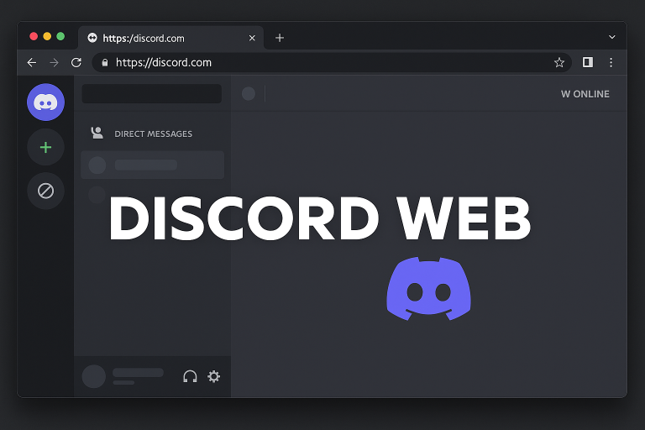The image size is (645, 430).
Task: Expand the tab search chevron
Action: 612,37
